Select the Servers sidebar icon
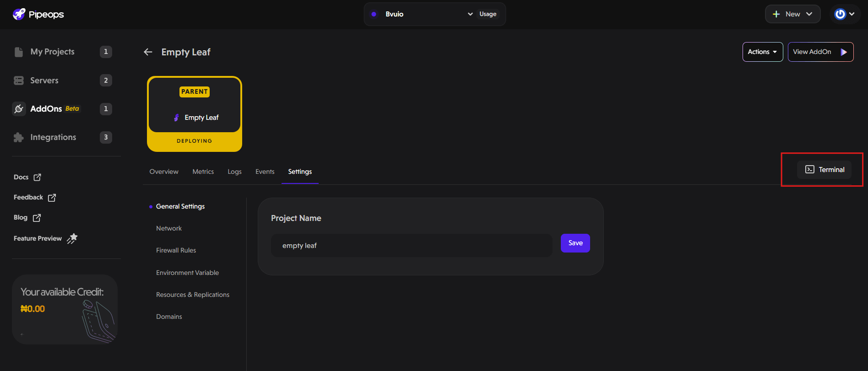Viewport: 868px width, 371px height. pyautogui.click(x=18, y=80)
